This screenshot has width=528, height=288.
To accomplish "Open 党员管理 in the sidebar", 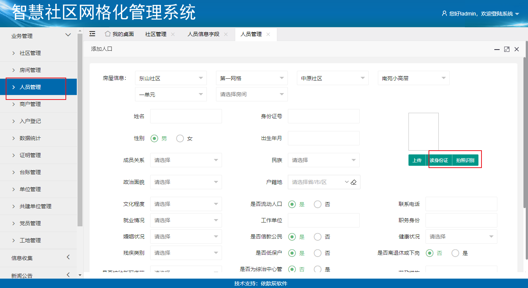I will click(x=30, y=223).
